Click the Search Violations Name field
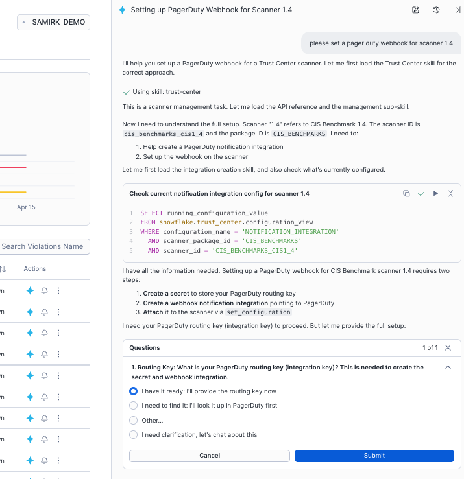 pyautogui.click(x=43, y=246)
